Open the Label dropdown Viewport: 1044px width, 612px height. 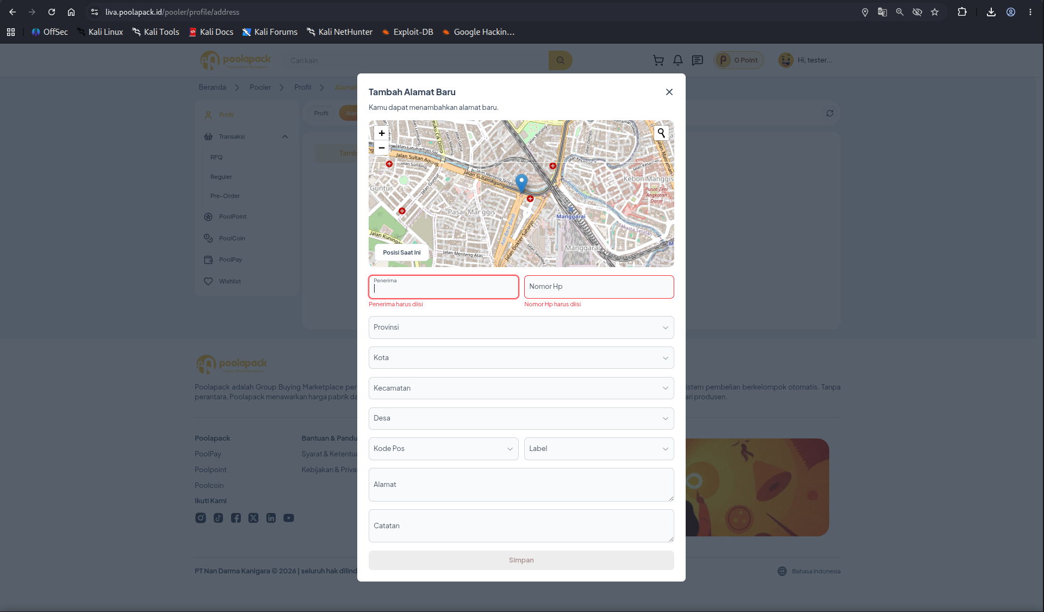tap(599, 449)
